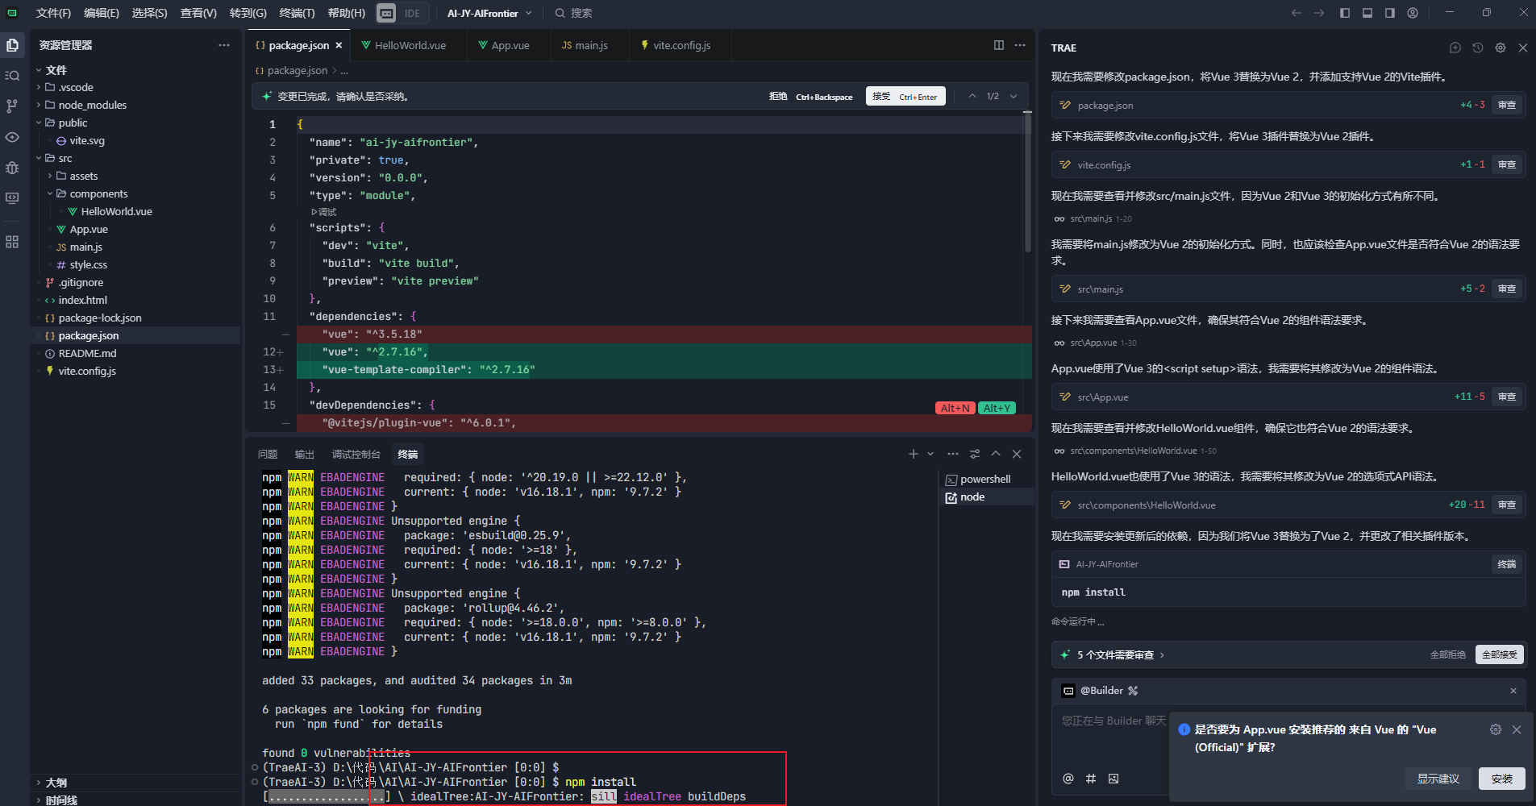The image size is (1536, 806).
Task: Click the Builder chat input field
Action: click(x=1113, y=721)
